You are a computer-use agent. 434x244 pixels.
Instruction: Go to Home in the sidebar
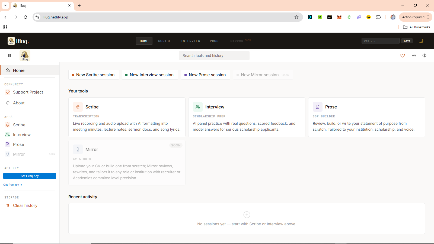click(30, 70)
